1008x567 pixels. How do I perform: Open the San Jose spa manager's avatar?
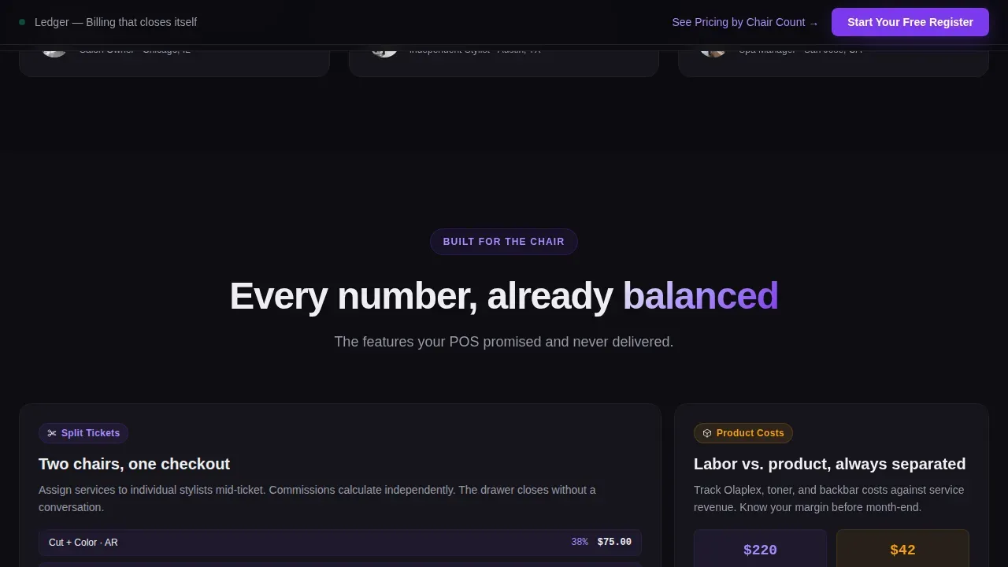[x=713, y=51]
